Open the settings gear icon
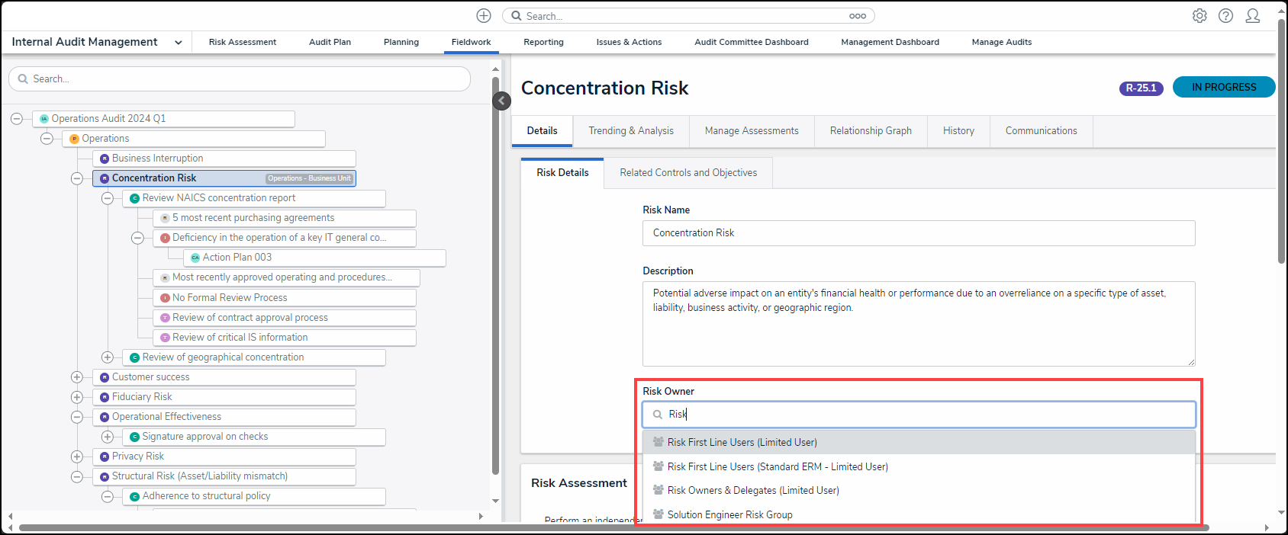This screenshot has width=1288, height=535. [x=1199, y=16]
